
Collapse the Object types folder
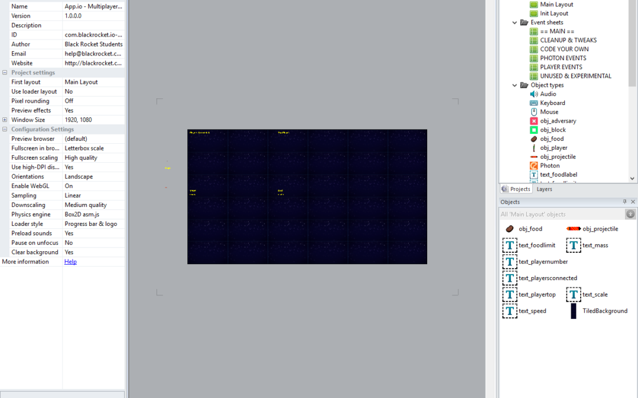point(515,85)
